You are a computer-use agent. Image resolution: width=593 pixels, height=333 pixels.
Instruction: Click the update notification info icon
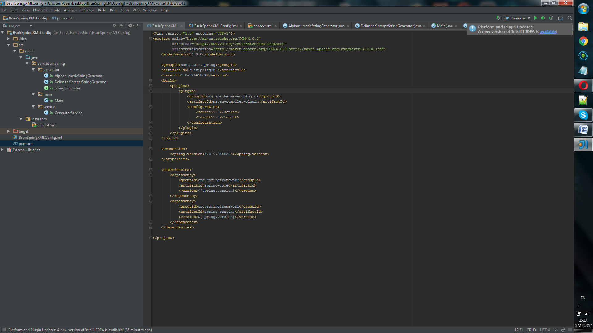pyautogui.click(x=472, y=29)
